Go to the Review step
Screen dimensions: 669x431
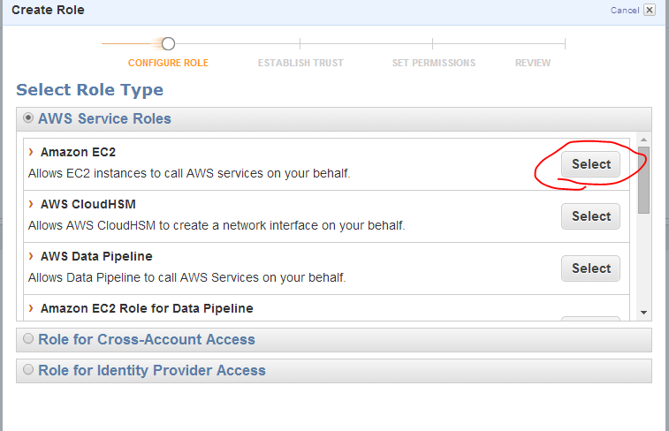[533, 63]
